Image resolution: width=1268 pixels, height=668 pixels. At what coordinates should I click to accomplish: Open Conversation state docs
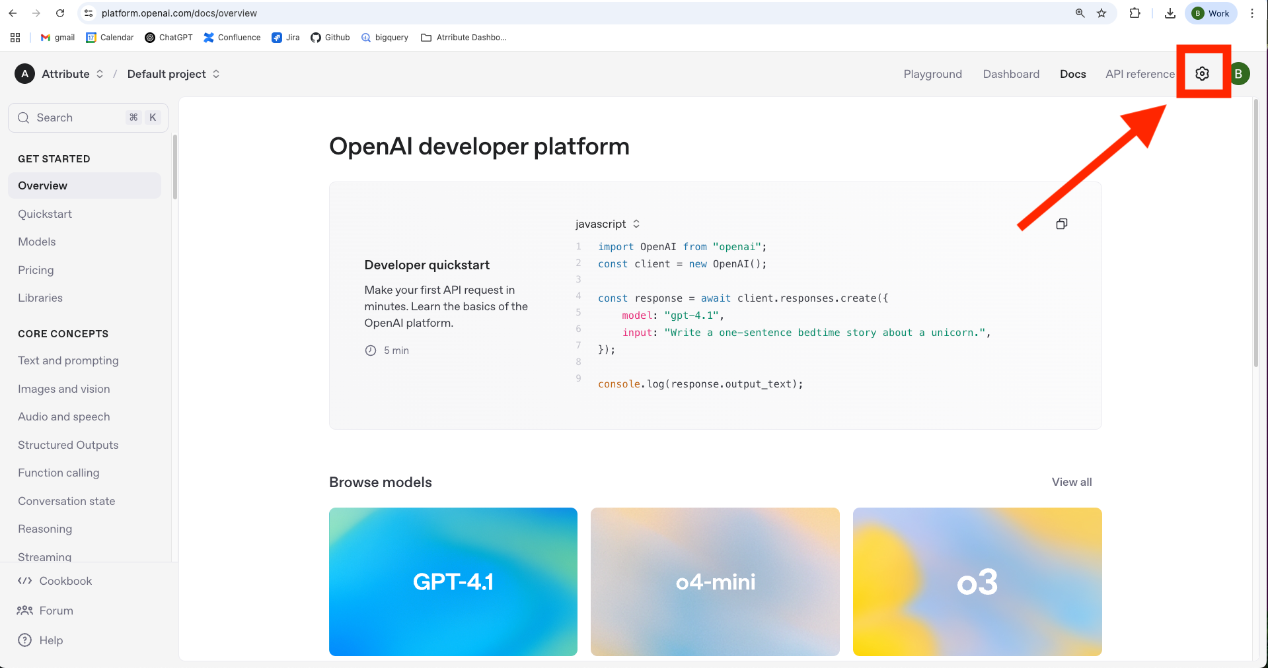click(x=67, y=501)
